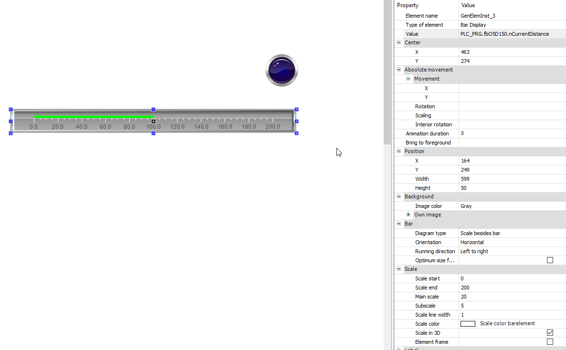The height and width of the screenshot is (350, 566).
Task: Click the right-middle resize handle of the bar
Action: tap(296, 121)
